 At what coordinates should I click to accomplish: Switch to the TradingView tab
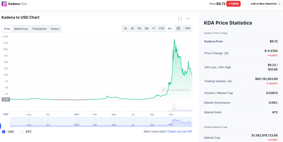coord(39,29)
